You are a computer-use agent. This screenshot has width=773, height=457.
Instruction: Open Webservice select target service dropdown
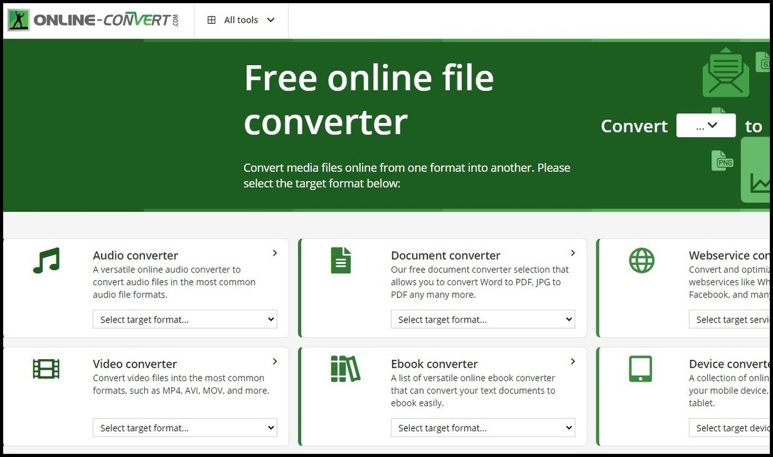(729, 319)
